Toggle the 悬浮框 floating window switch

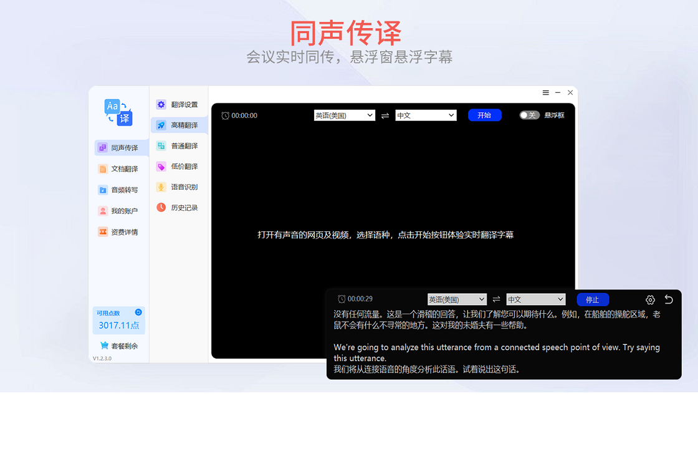[529, 115]
